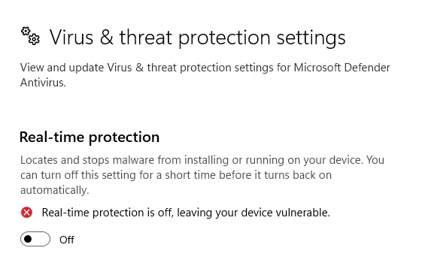
Task: Click the empty right side of toggle track
Action: coord(42,239)
